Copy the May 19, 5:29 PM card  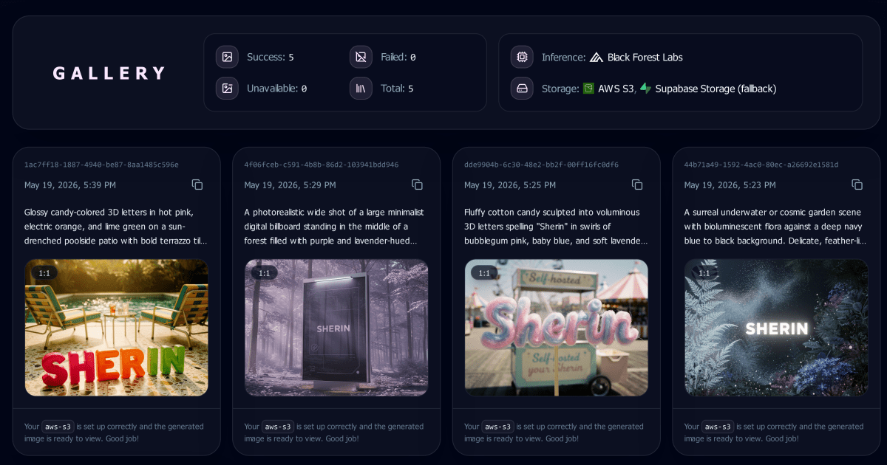[417, 185]
